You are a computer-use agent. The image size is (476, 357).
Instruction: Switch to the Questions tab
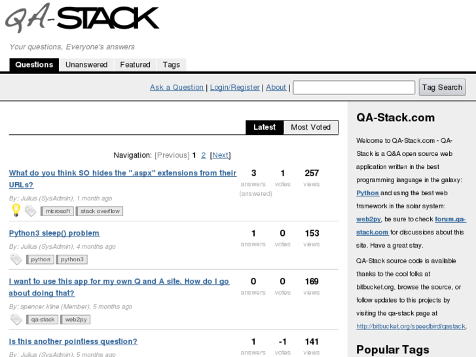[x=34, y=65]
